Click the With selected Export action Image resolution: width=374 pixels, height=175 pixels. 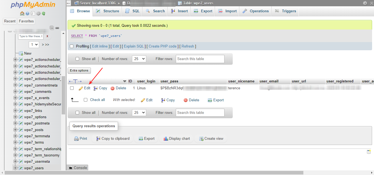[x=216, y=100]
